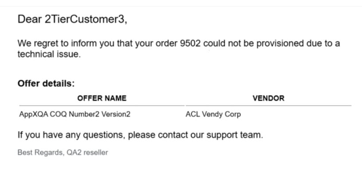The image size is (362, 173).
Task: Click the order number 9502
Action: point(190,43)
